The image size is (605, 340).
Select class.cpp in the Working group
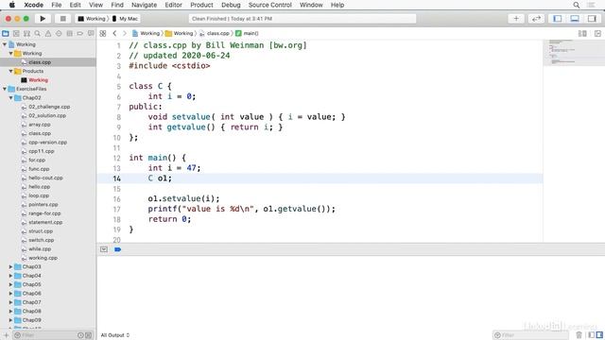[48, 62]
